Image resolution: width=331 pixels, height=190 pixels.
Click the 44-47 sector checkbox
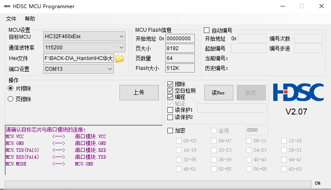click(x=284, y=160)
